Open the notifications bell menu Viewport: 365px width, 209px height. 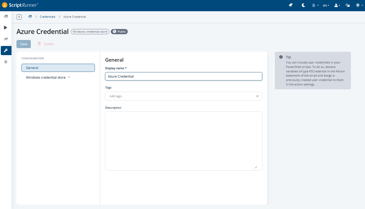pyautogui.click(x=315, y=5)
